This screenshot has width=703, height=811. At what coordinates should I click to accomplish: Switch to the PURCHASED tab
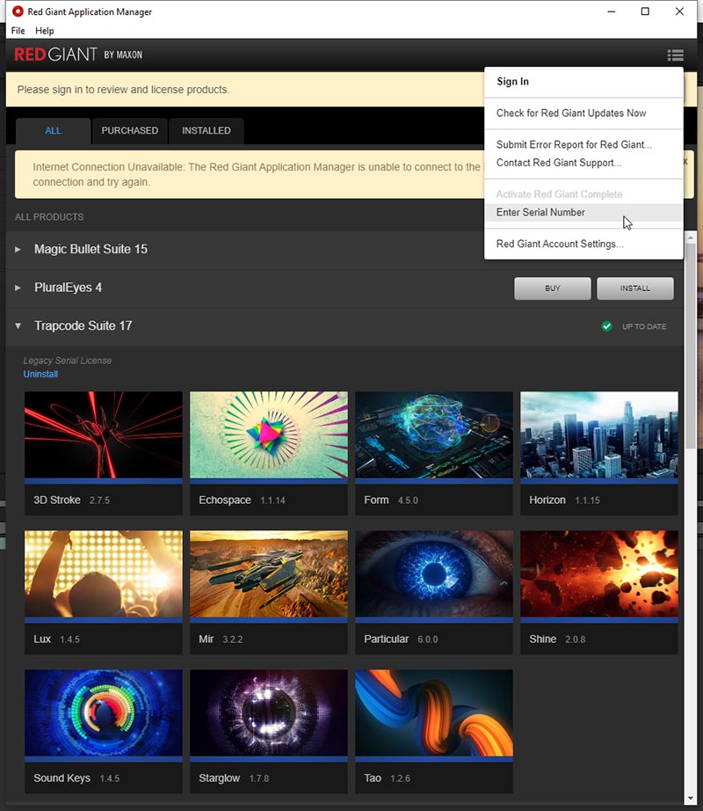130,131
